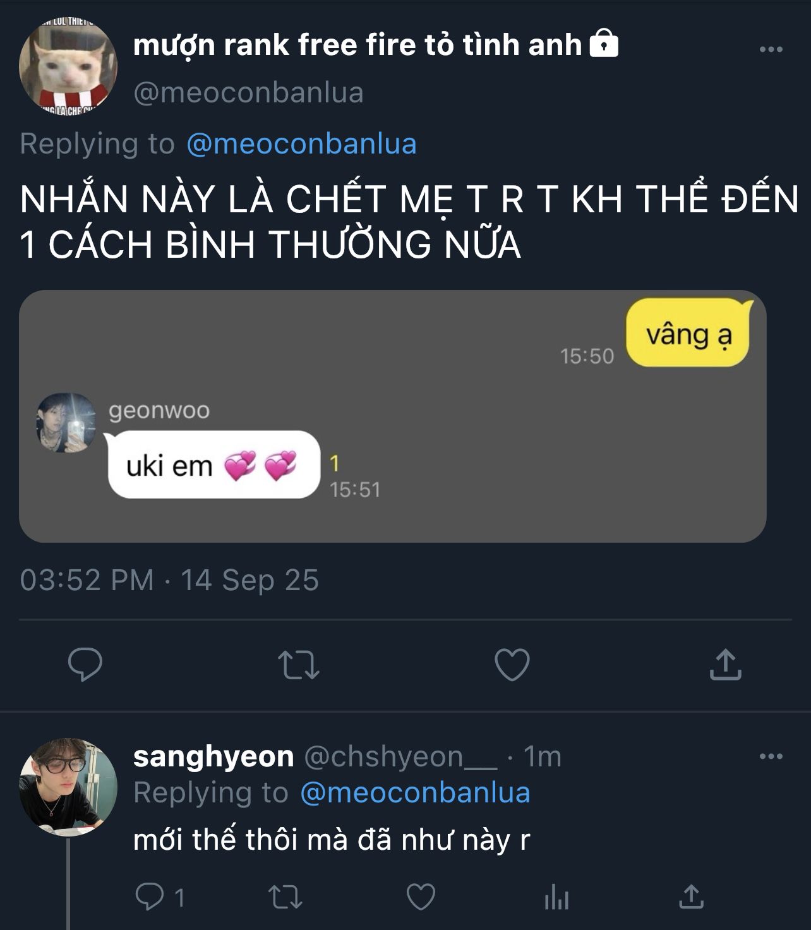Reply to sanghyeon's comment
The width and height of the screenshot is (811, 930).
(151, 897)
